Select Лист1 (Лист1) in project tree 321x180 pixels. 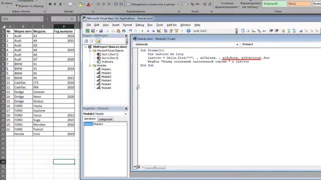click(x=110, y=54)
